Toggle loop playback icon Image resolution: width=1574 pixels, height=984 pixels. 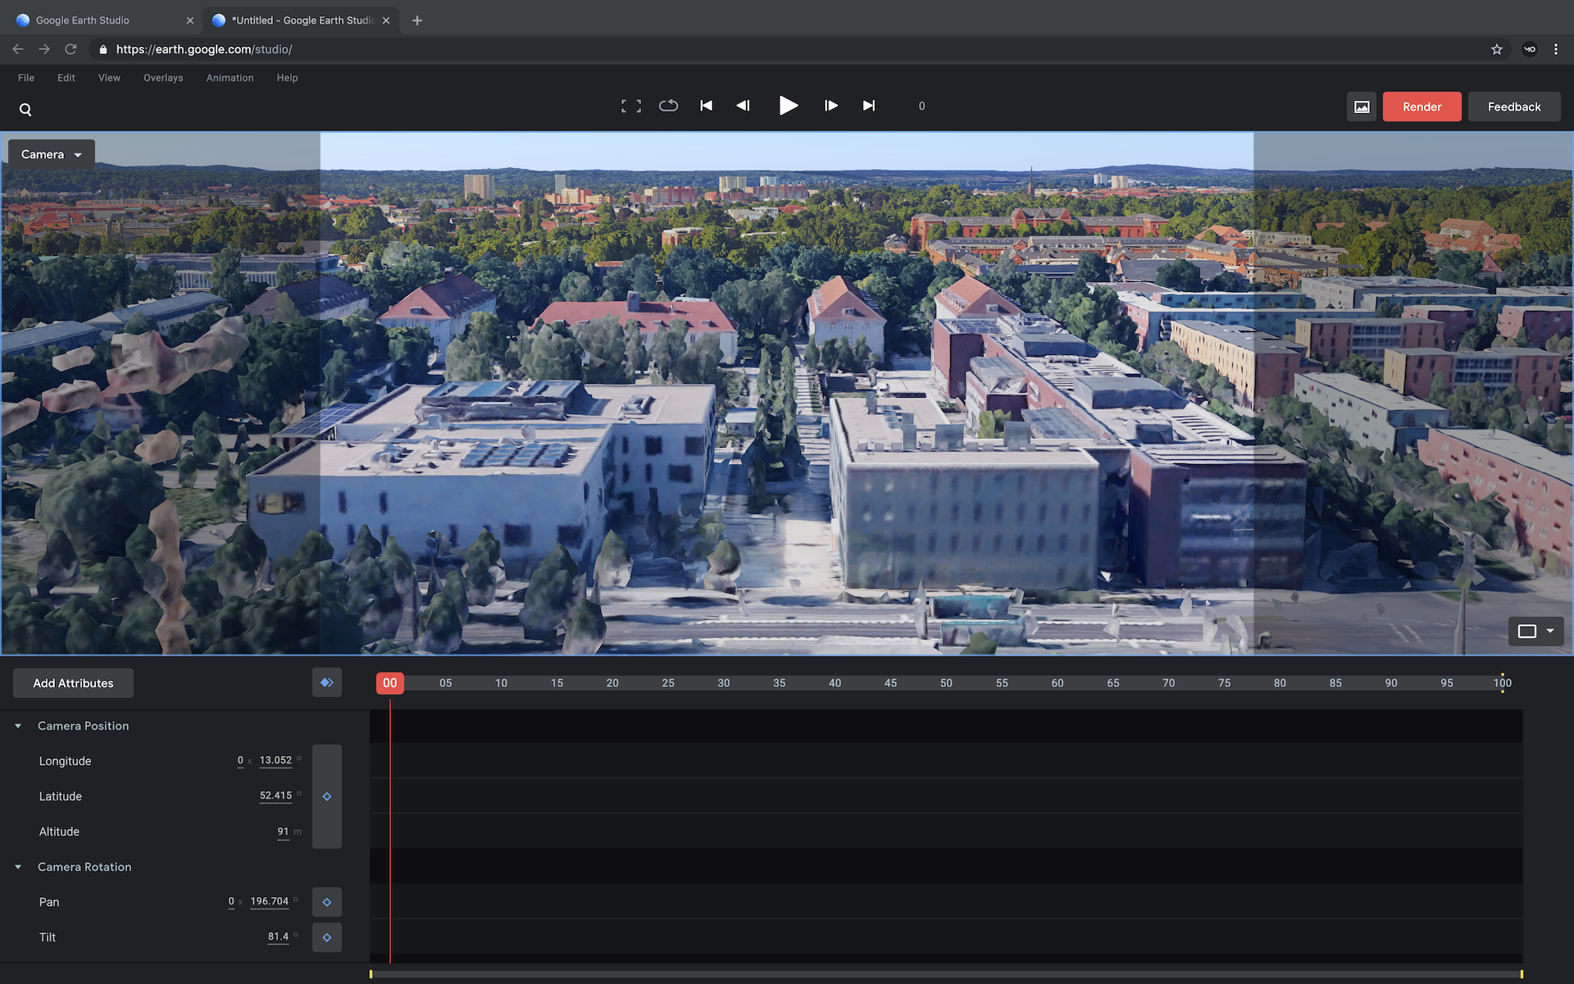point(668,105)
